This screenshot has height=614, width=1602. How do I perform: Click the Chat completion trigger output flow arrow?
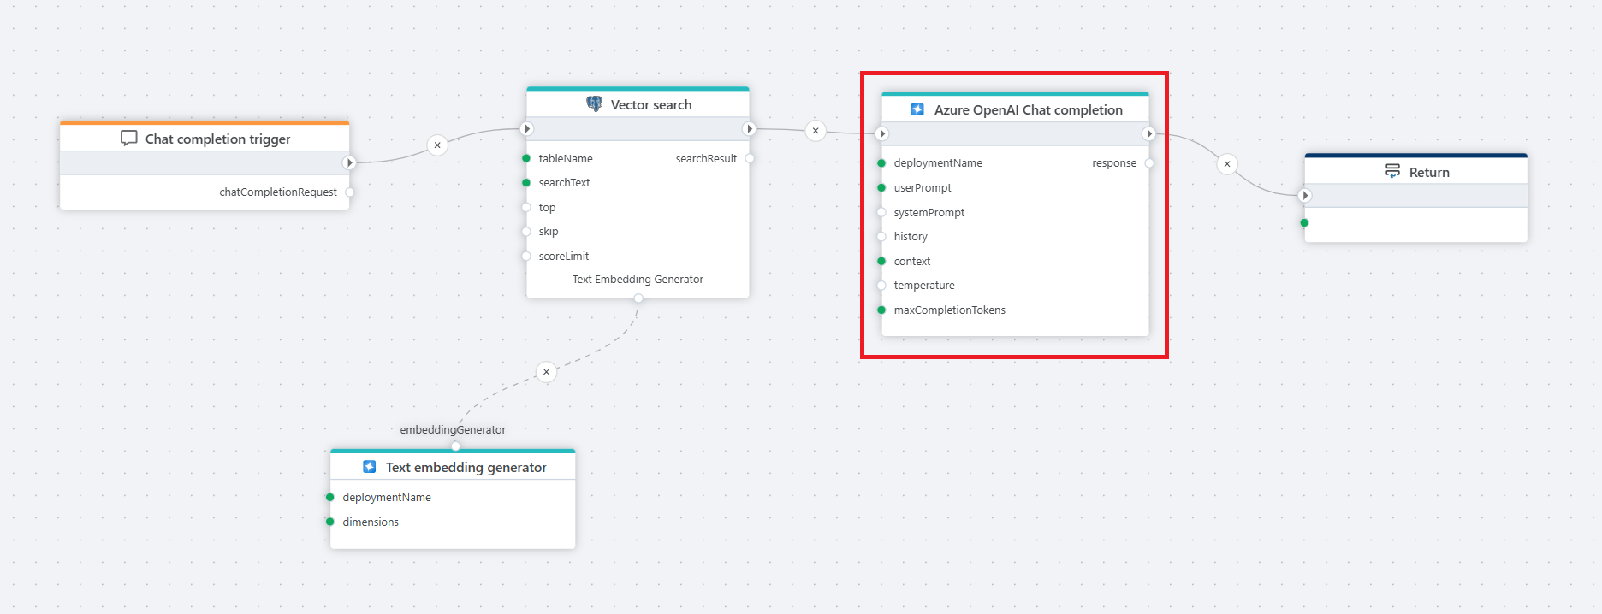pos(349,162)
